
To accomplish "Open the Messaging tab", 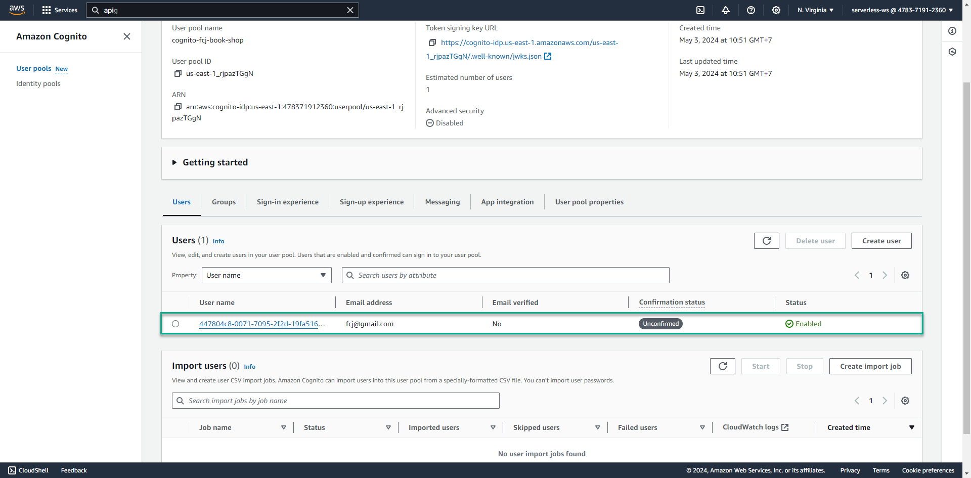I will [x=443, y=202].
